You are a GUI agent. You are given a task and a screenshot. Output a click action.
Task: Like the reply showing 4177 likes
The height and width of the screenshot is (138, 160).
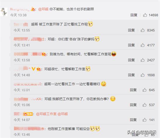click(x=143, y=45)
